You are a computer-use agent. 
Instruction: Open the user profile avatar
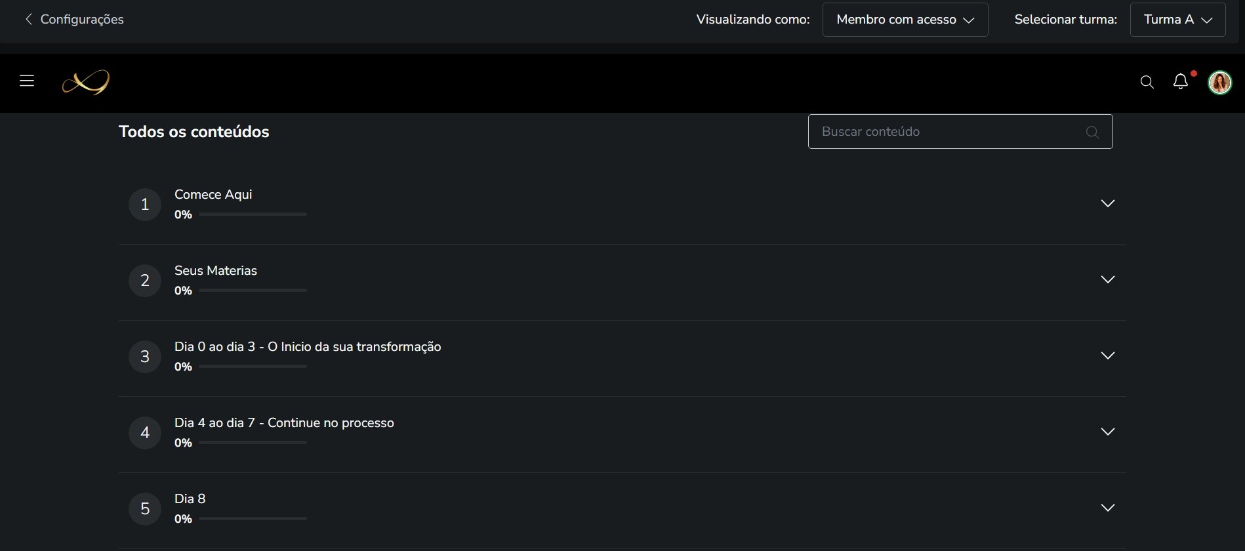point(1220,83)
